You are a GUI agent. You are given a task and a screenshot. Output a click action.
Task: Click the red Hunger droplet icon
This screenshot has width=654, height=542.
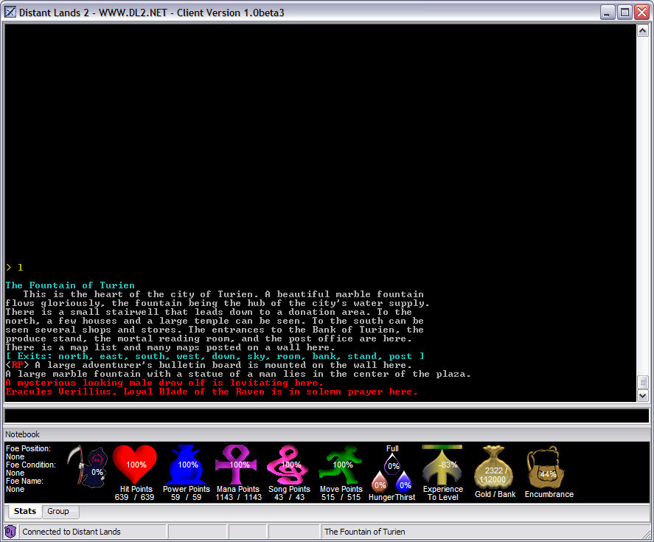click(x=380, y=483)
